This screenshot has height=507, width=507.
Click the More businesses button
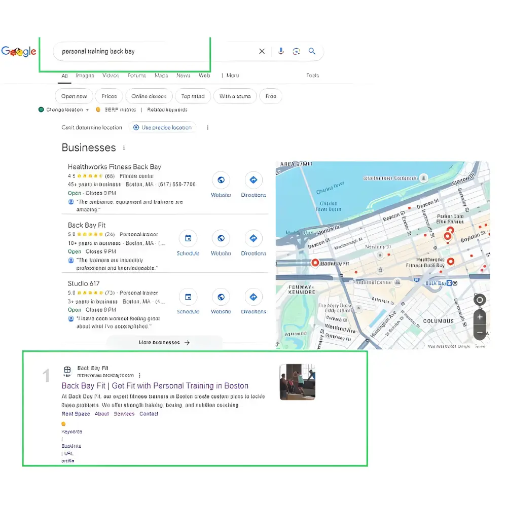(x=164, y=343)
